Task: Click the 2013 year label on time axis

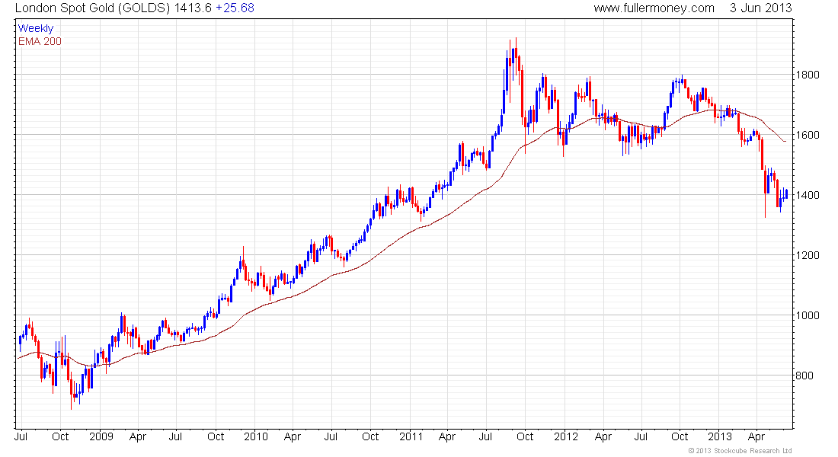Action: [720, 436]
